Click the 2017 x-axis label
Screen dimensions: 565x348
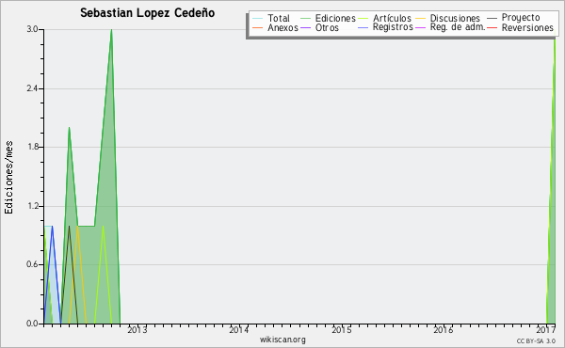(545, 330)
